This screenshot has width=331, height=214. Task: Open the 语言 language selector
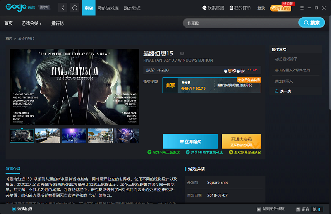(303, 209)
